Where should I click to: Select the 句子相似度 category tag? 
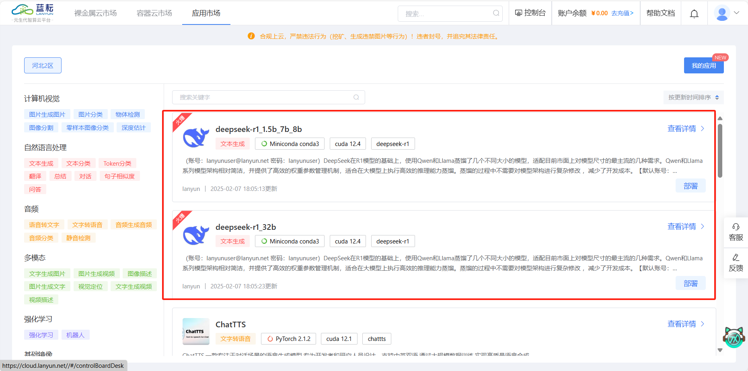point(119,176)
